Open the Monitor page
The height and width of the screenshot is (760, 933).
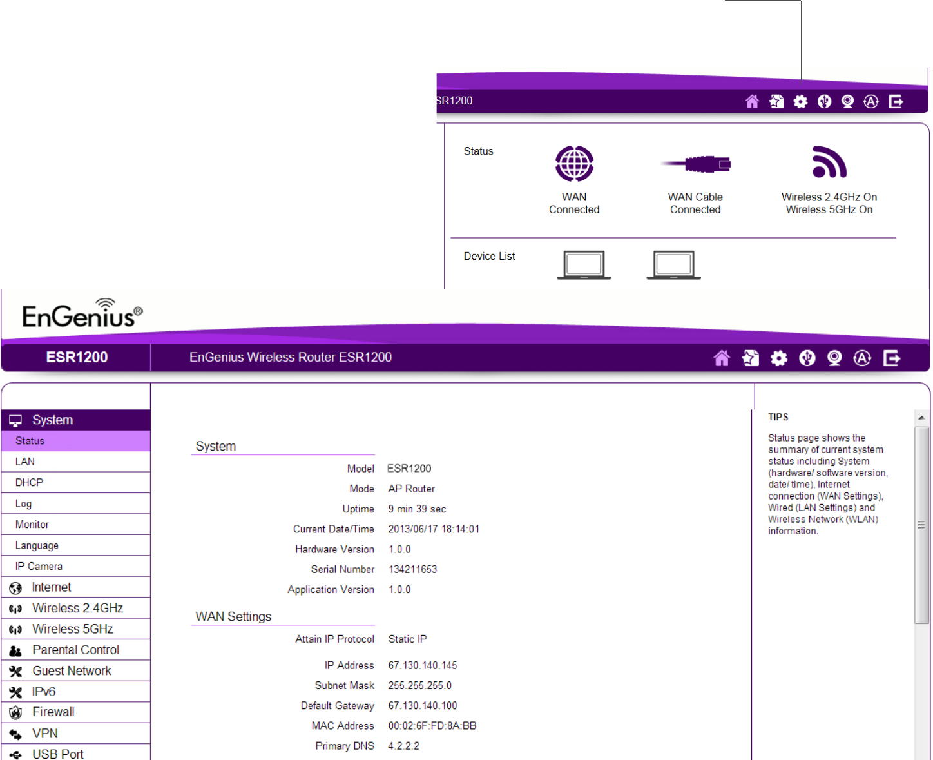click(75, 525)
